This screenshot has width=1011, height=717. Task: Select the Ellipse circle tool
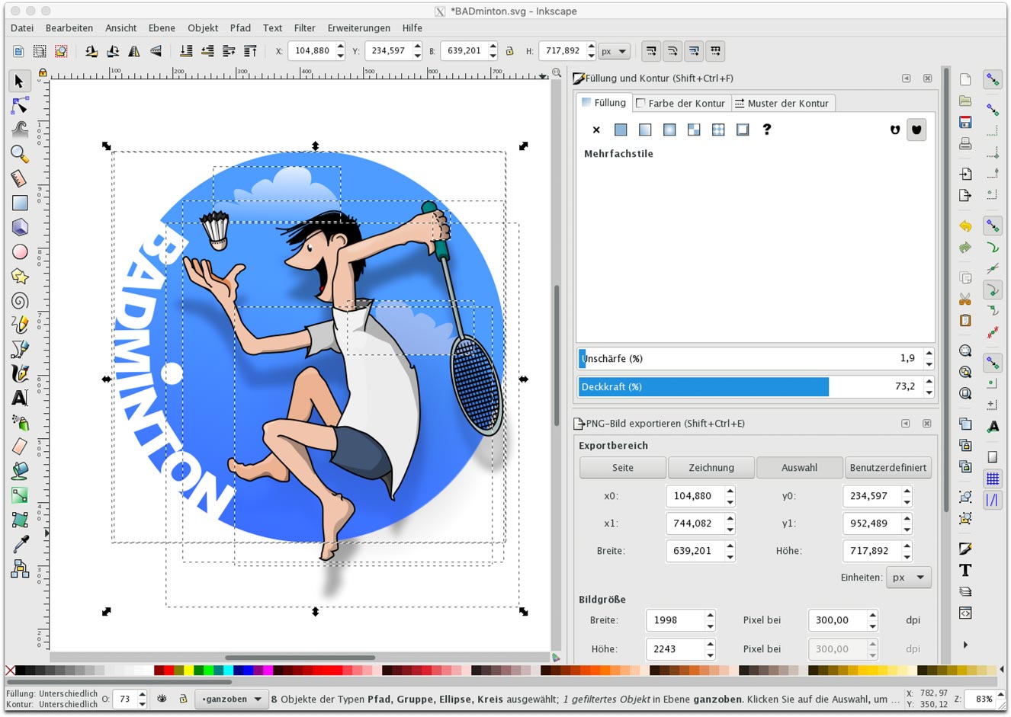[x=20, y=251]
